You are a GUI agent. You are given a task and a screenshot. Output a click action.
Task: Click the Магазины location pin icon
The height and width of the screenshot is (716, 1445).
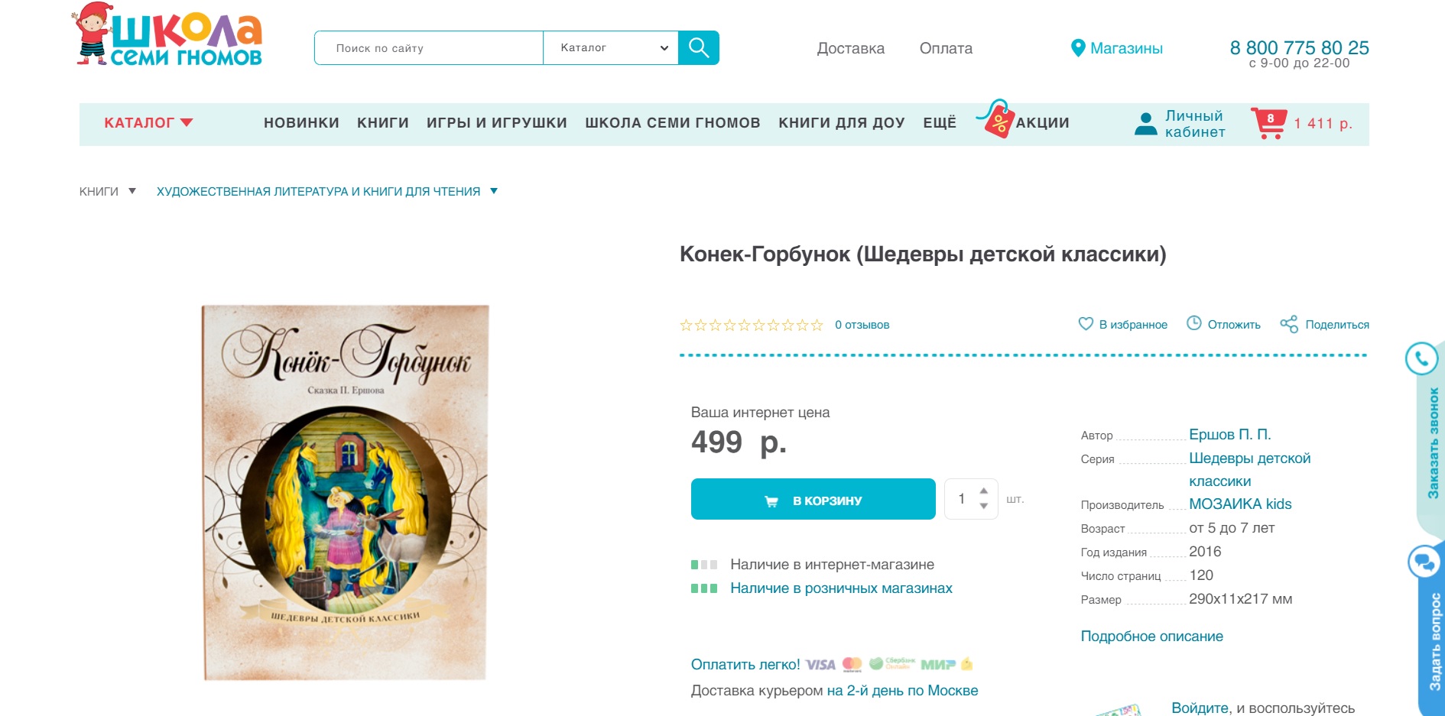(x=1078, y=48)
